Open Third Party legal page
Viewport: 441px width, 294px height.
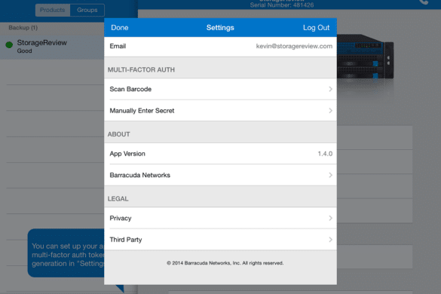220,240
